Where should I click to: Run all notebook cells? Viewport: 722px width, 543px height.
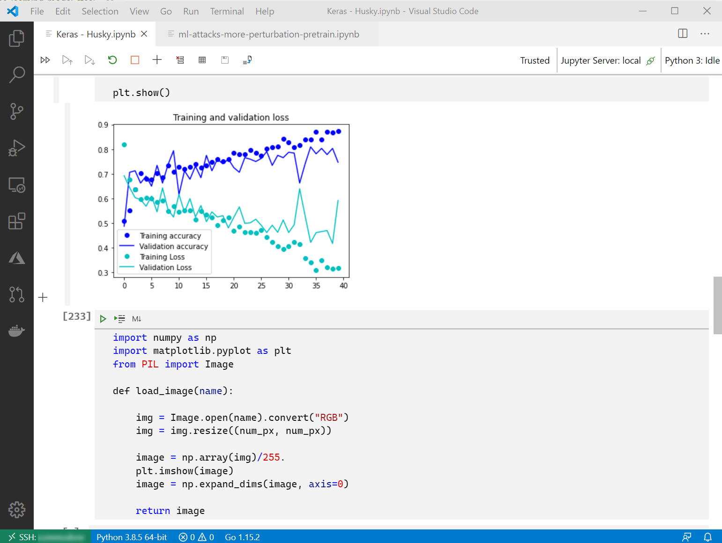(45, 60)
